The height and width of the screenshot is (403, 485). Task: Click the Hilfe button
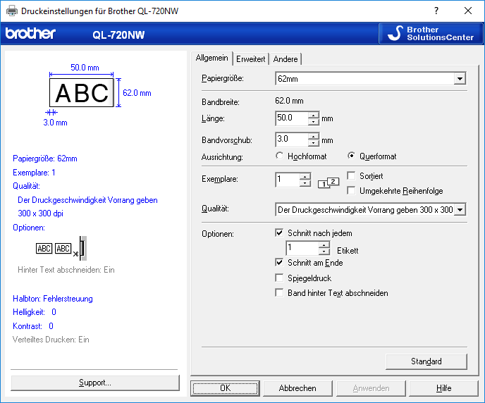click(443, 388)
